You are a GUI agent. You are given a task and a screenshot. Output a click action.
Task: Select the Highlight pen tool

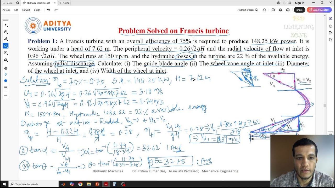(x=6, y=39)
